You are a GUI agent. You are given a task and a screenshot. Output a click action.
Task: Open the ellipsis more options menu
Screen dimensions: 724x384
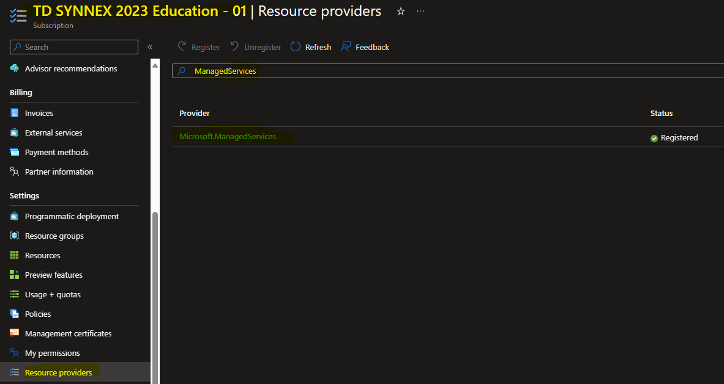click(x=420, y=12)
